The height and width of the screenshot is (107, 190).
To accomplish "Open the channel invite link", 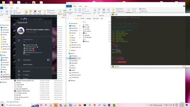I will [28, 40].
